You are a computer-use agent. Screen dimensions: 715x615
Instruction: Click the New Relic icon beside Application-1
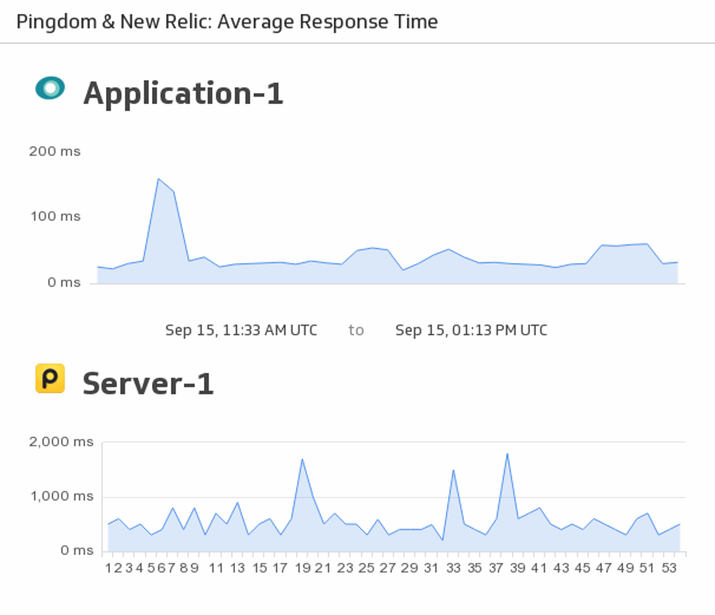coord(50,88)
